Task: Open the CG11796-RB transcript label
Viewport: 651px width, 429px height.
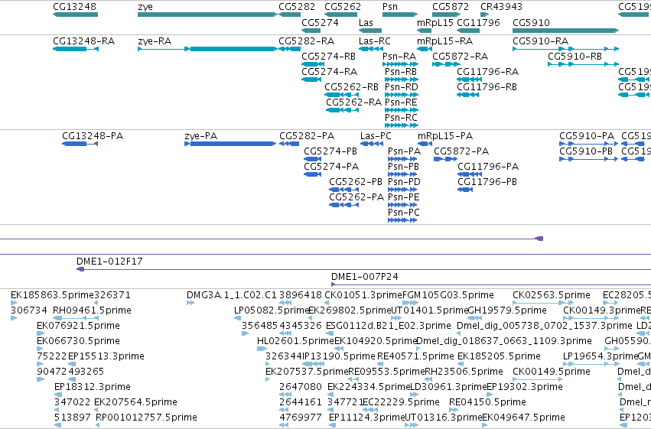Action: click(x=487, y=87)
